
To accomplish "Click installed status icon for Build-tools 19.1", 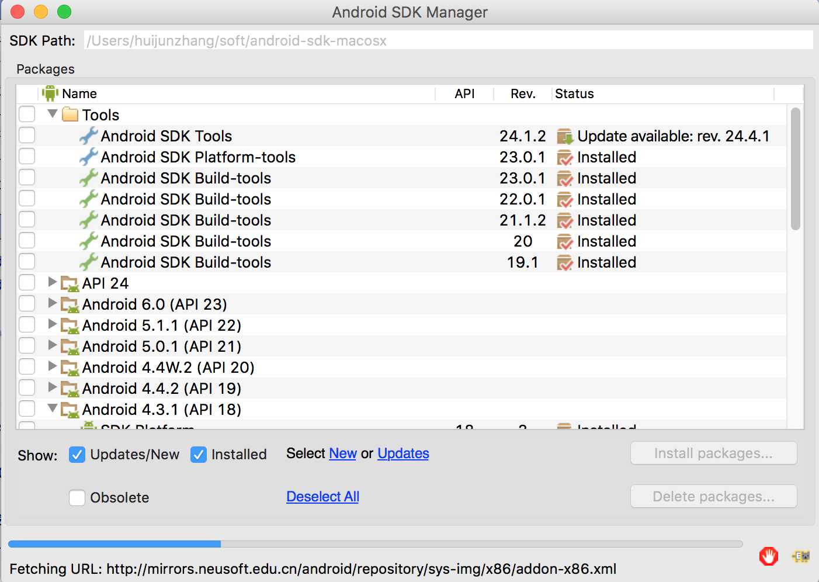I will pos(565,263).
